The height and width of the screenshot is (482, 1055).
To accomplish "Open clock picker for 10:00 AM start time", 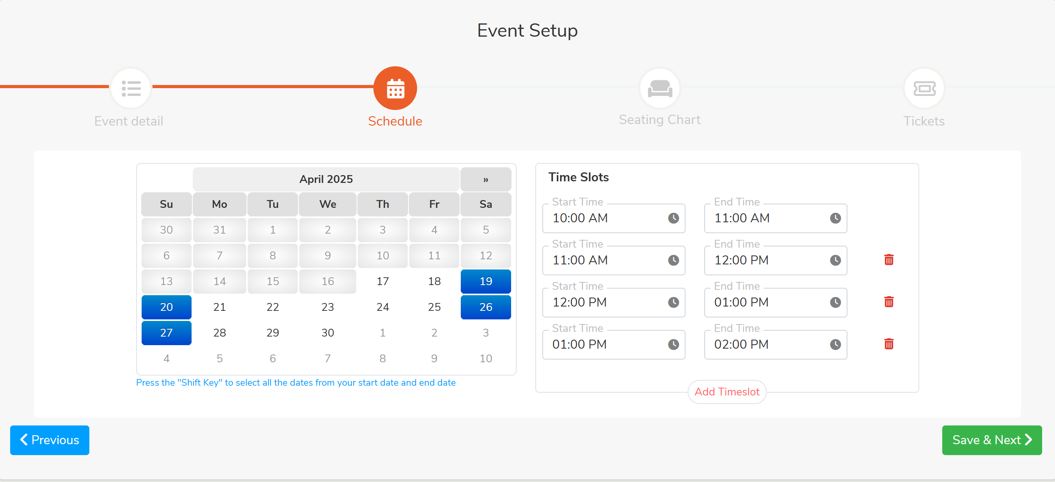I will pos(673,218).
